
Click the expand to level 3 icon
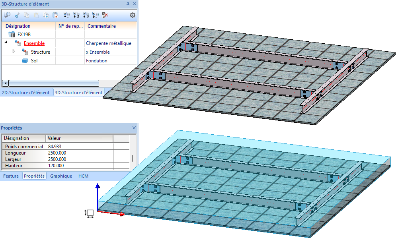[x=86, y=15]
